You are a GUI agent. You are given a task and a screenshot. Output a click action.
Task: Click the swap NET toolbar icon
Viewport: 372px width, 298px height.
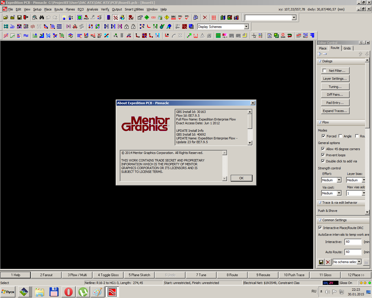click(x=86, y=36)
